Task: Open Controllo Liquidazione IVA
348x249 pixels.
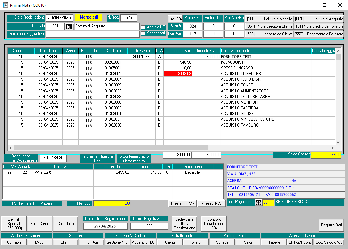Action: tap(214, 224)
